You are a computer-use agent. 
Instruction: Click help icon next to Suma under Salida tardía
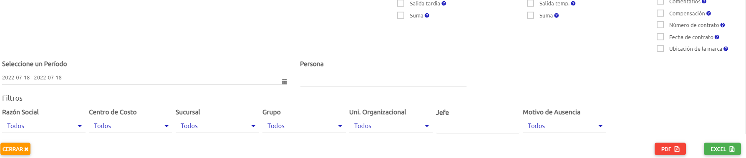[x=427, y=15]
